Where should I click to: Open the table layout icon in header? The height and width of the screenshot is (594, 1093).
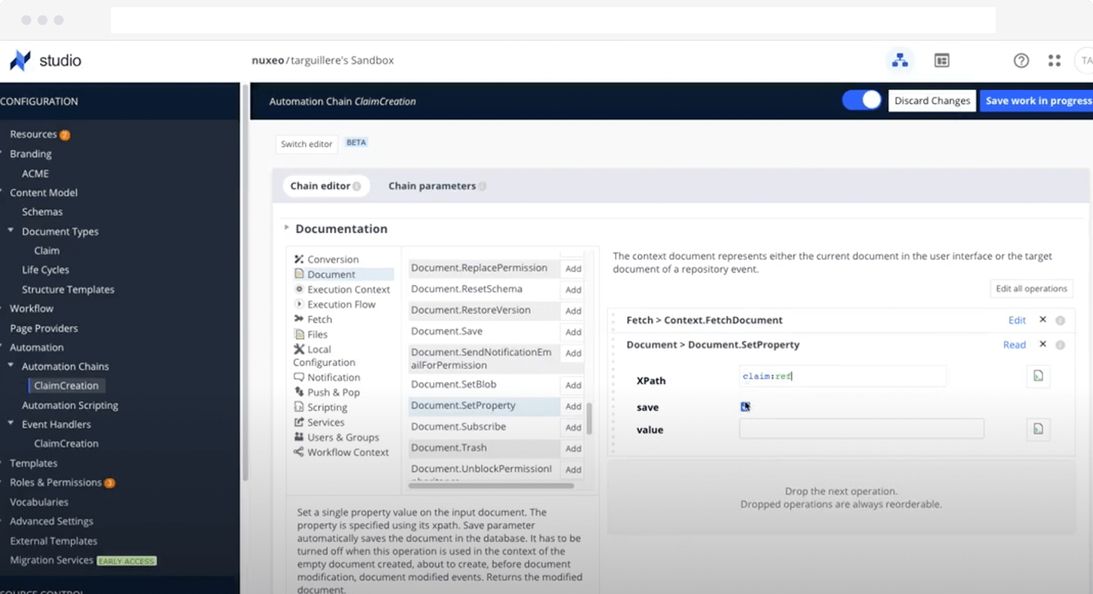point(942,60)
